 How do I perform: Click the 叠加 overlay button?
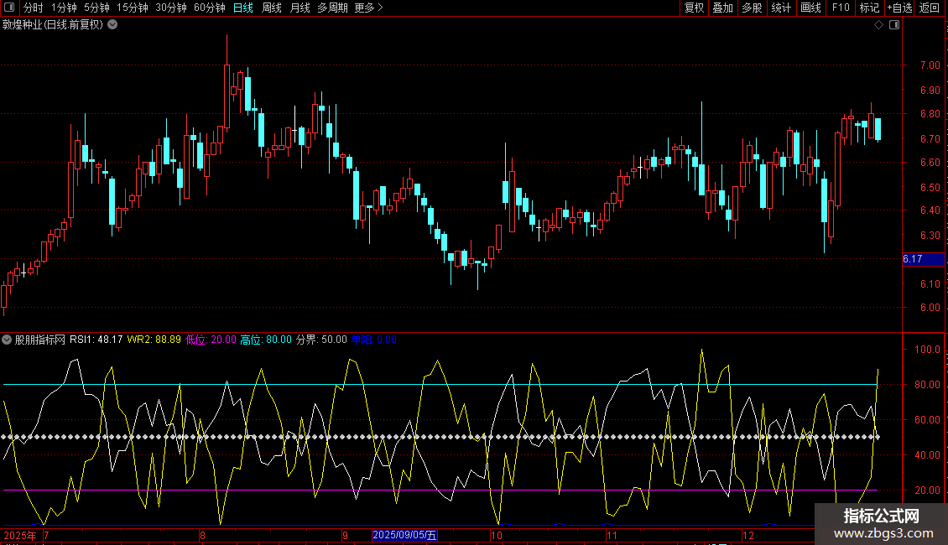tap(722, 8)
